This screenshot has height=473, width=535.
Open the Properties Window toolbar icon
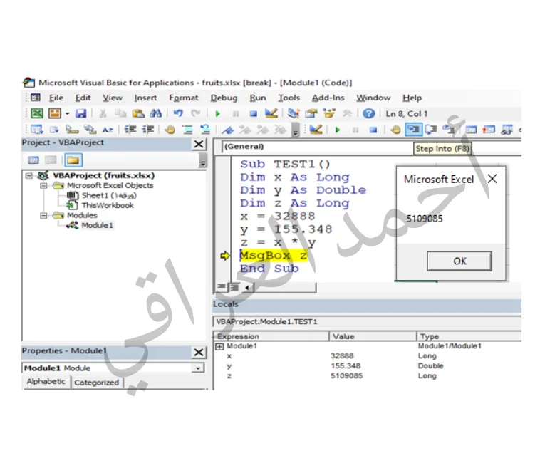(x=311, y=113)
